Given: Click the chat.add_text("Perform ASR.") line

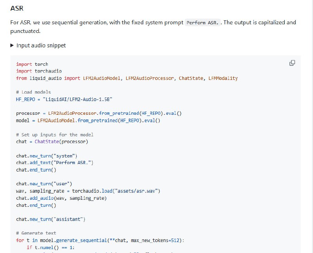Looking at the screenshot, I should [55, 163].
